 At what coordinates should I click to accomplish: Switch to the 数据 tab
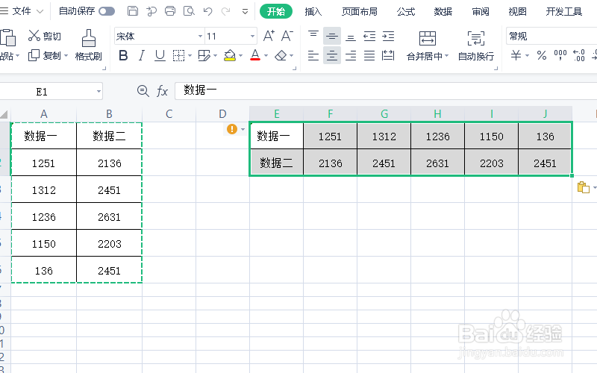pos(443,11)
